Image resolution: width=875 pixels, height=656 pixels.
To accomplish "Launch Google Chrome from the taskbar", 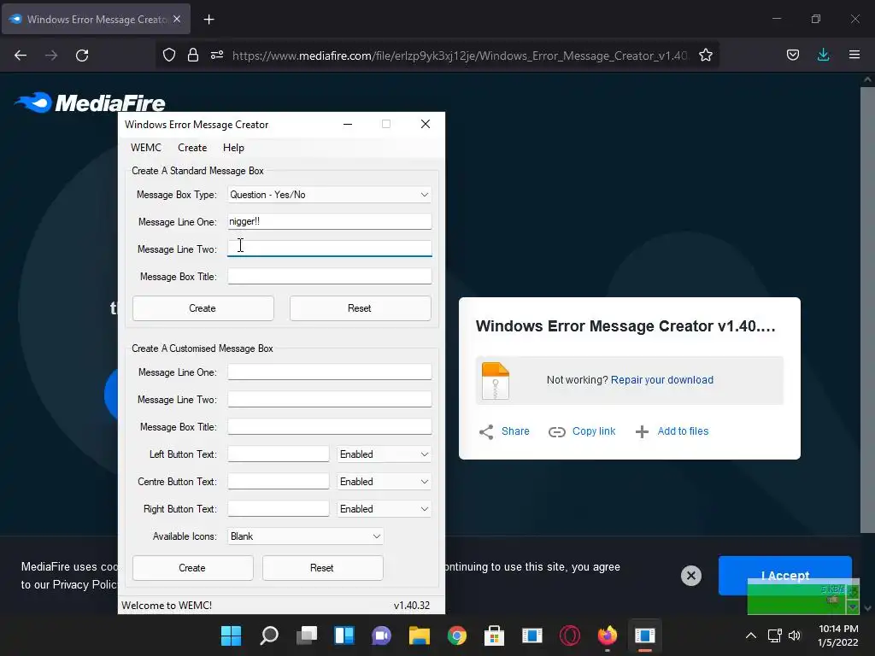I will point(457,635).
